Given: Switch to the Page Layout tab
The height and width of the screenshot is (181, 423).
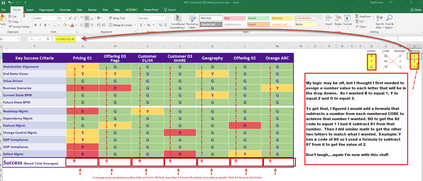Looking at the screenshot, I should (46, 10).
